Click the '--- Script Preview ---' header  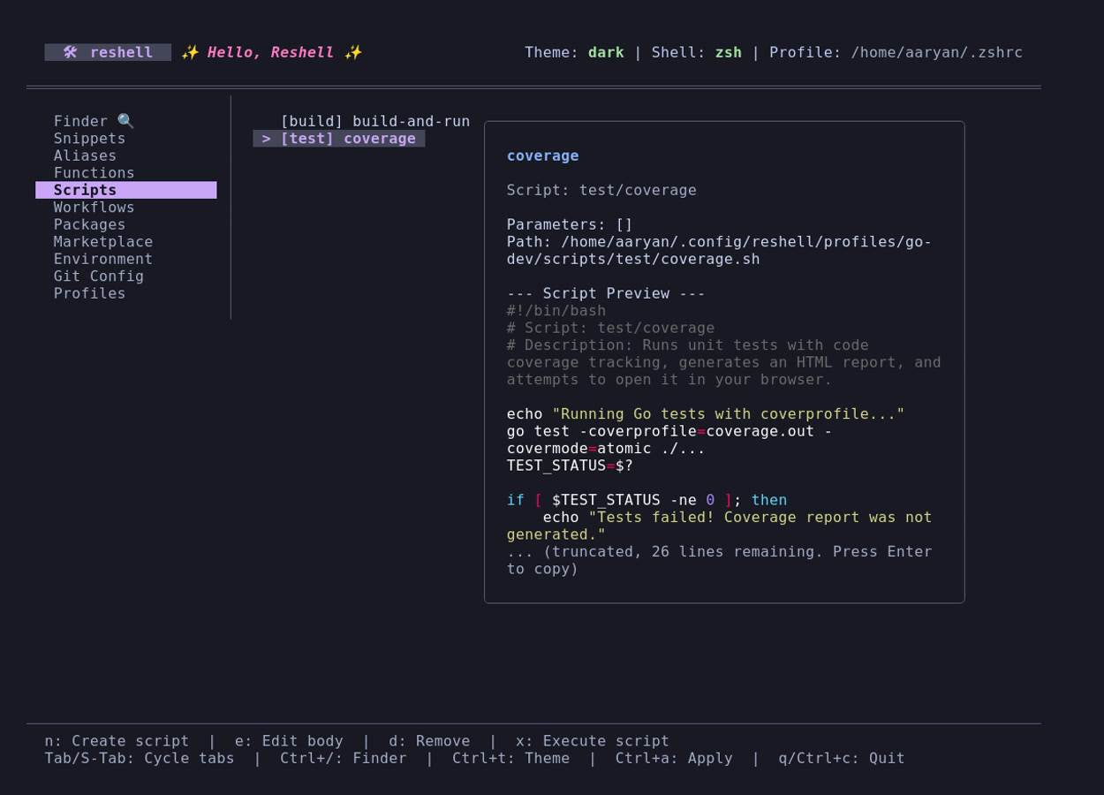point(606,293)
